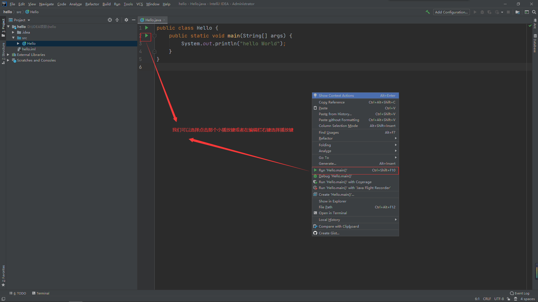
Task: Open the Refactor menu in menu bar
Action: click(92, 4)
